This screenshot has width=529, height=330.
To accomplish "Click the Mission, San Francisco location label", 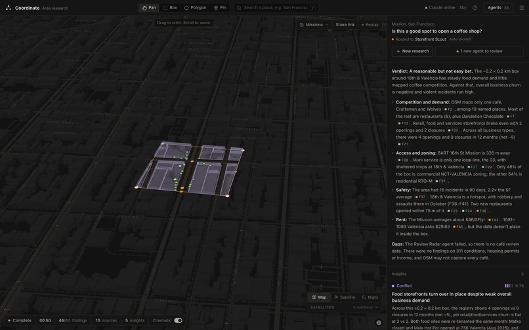I will click(x=413, y=24).
